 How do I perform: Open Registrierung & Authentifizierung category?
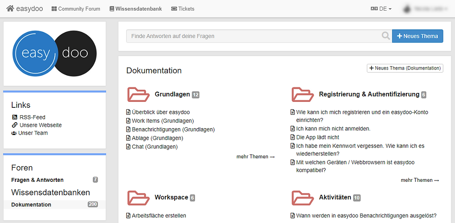pyautogui.click(x=369, y=94)
